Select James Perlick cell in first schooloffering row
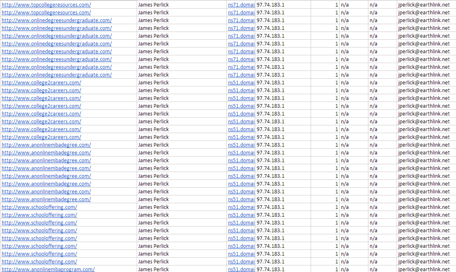This screenshot has height=272, width=456. click(x=181, y=207)
